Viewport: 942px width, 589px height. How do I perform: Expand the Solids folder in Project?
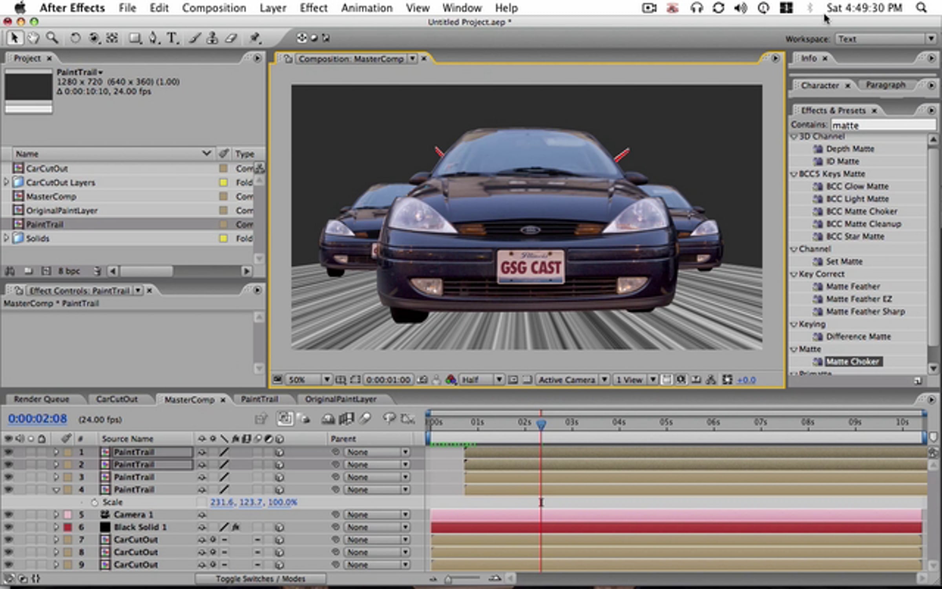(6, 238)
